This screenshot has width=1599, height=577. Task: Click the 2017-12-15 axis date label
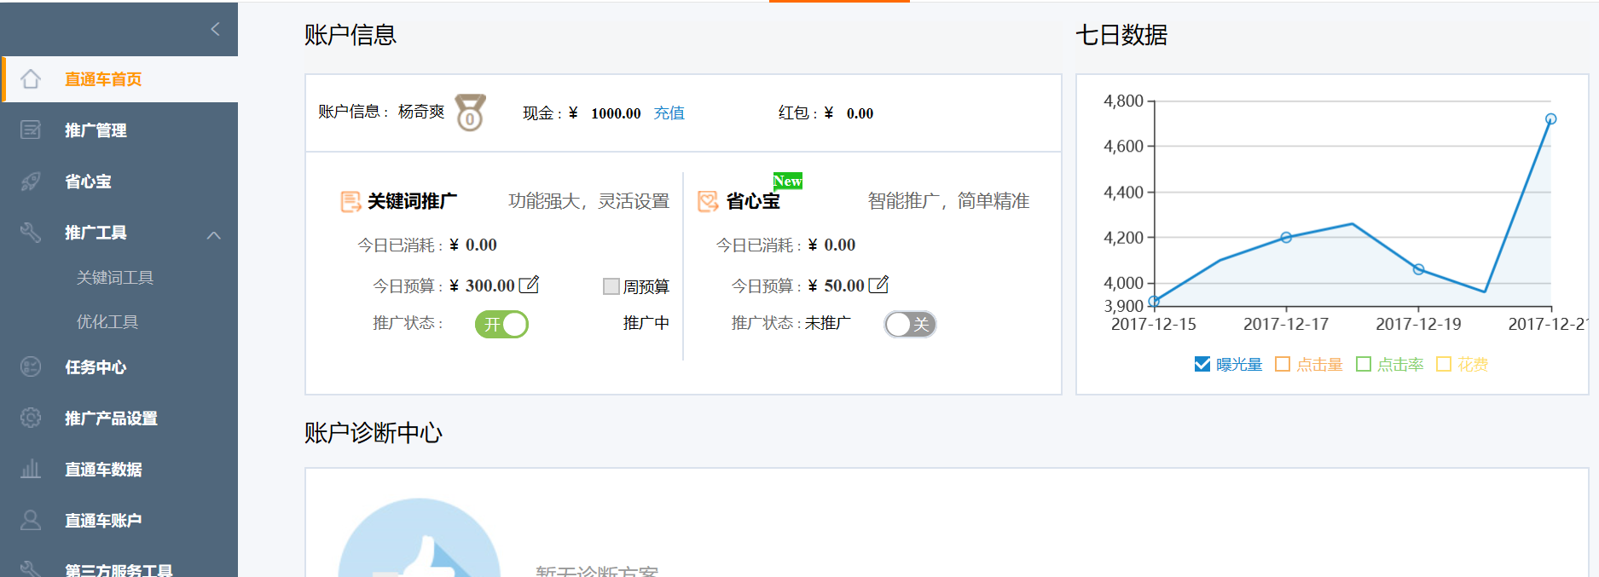1154,324
